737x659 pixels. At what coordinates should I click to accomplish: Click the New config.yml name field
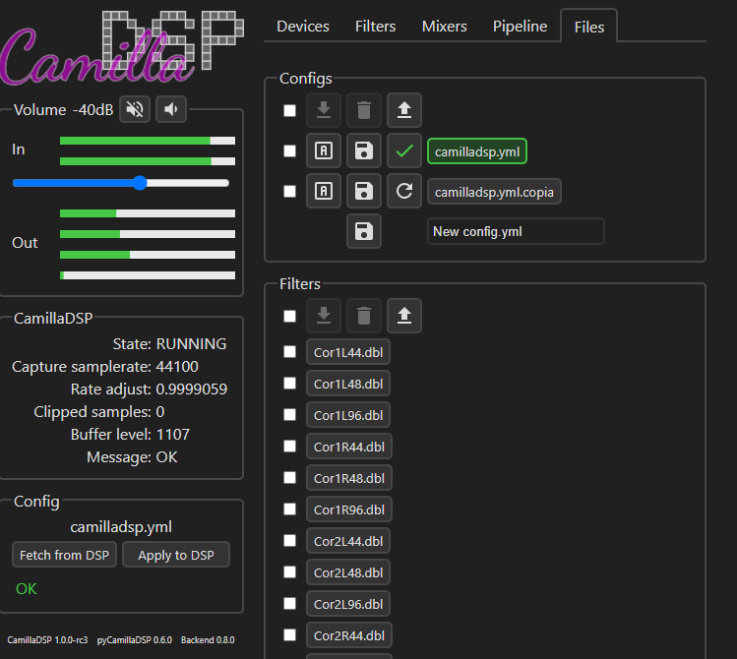click(x=516, y=231)
